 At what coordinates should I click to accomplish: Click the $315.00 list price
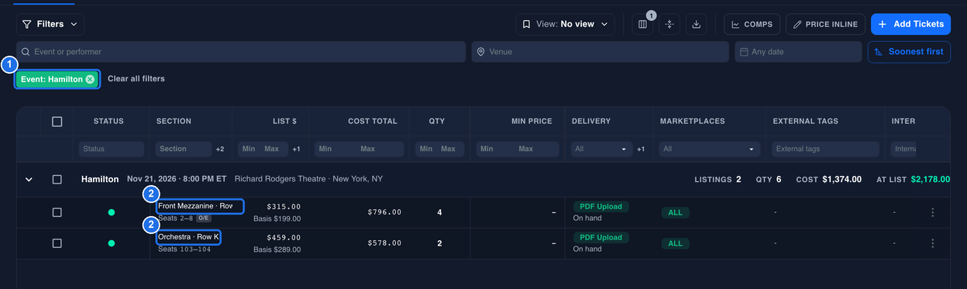284,207
